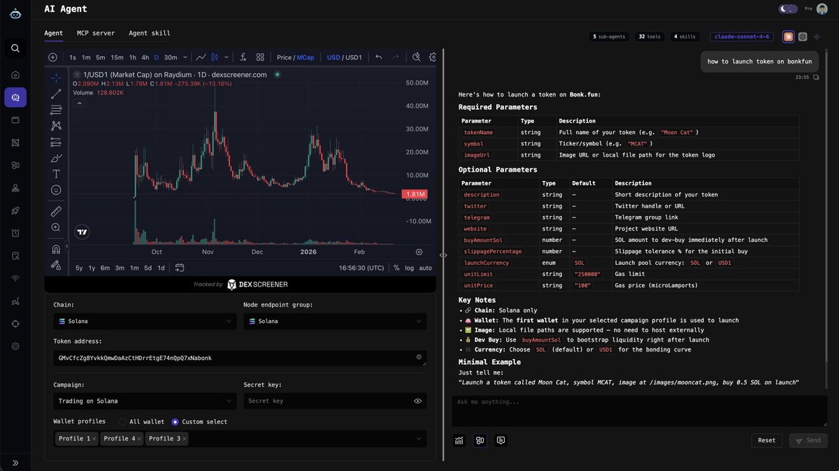Click the Send button
This screenshot has width=839, height=471.
point(808,440)
